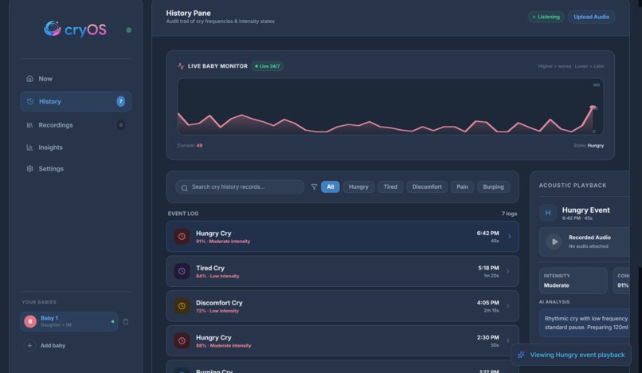Select the History sidebar item
This screenshot has width=642, height=373.
tap(76, 101)
